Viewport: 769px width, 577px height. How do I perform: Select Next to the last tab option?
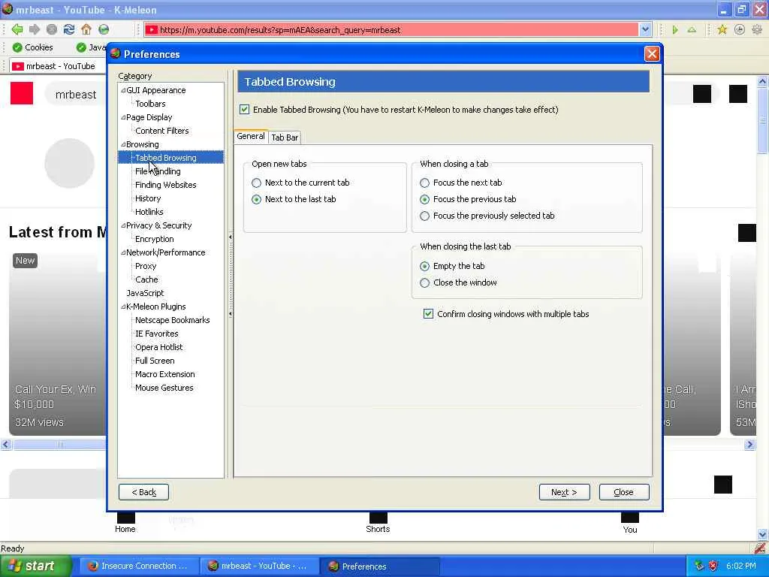[257, 200]
